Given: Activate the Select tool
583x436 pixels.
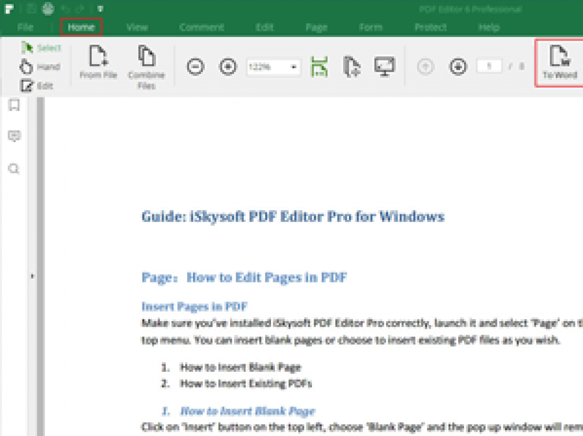Looking at the screenshot, I should coord(41,48).
